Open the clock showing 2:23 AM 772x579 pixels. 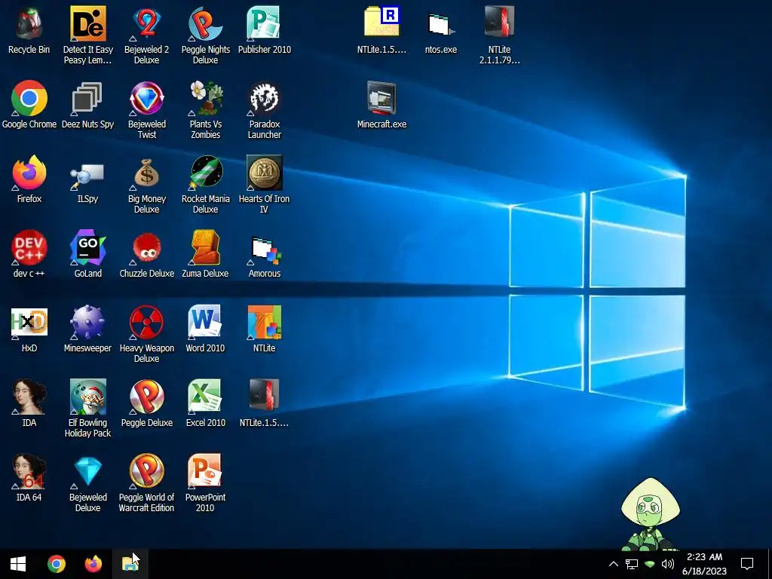tap(705, 564)
